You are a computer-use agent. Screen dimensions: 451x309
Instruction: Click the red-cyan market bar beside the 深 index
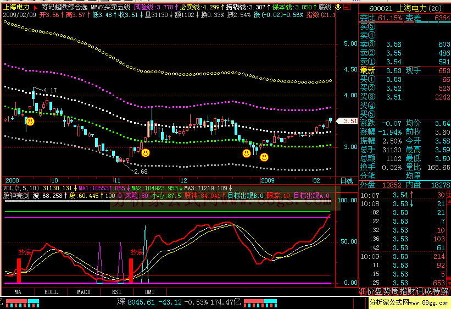(x=260, y=304)
